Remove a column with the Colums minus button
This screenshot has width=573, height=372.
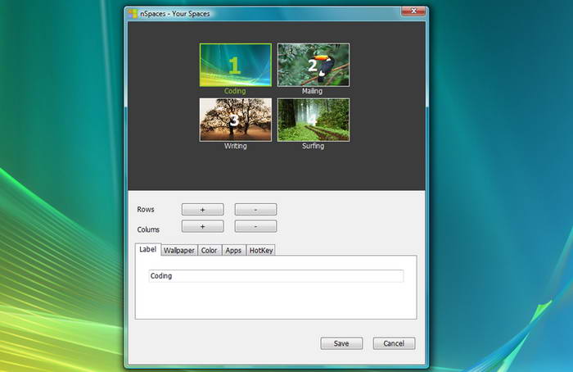[255, 226]
